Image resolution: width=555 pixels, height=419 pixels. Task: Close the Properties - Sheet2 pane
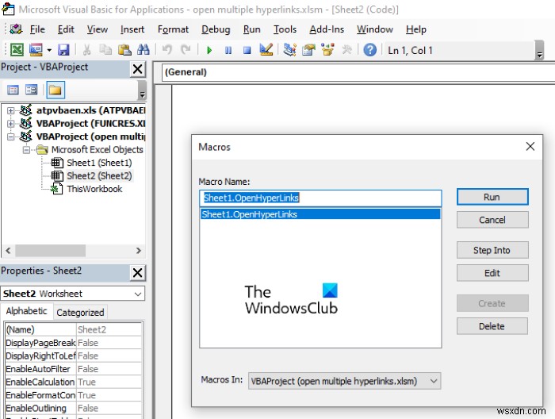pos(138,273)
